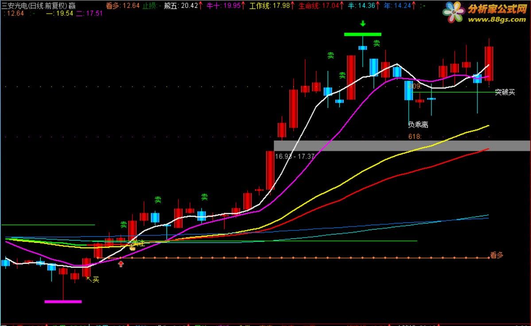Select the cyan 半: 14.36 reading

click(x=362, y=6)
